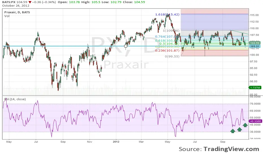The width and height of the screenshot is (263, 155).
Task: Click the 115.00 price axis label
Action: [x=254, y=15]
